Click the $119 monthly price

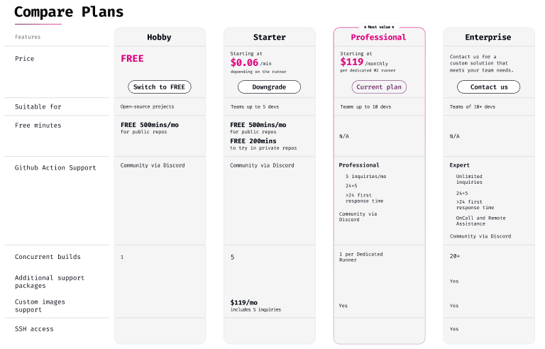pos(364,62)
